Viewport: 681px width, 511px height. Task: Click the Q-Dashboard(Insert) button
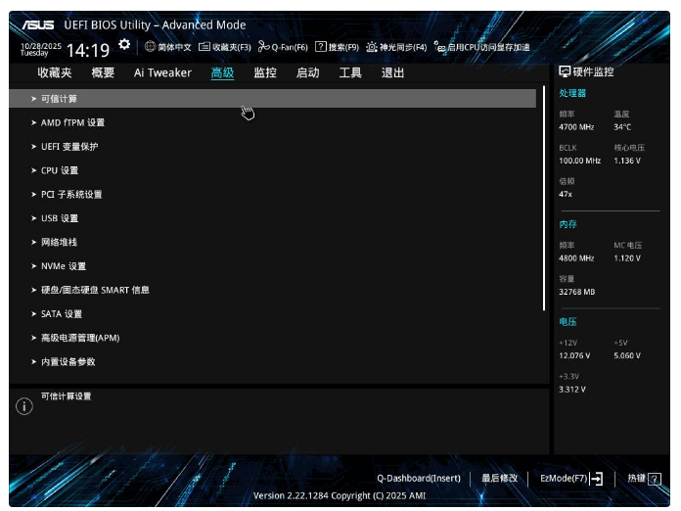418,479
